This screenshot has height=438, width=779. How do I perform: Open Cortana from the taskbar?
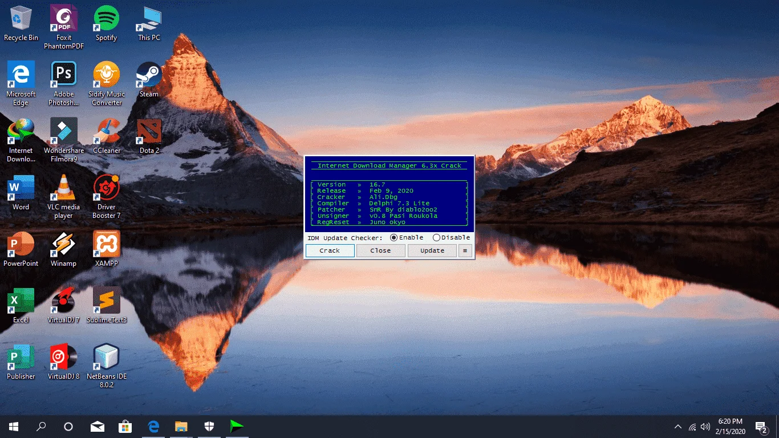68,426
